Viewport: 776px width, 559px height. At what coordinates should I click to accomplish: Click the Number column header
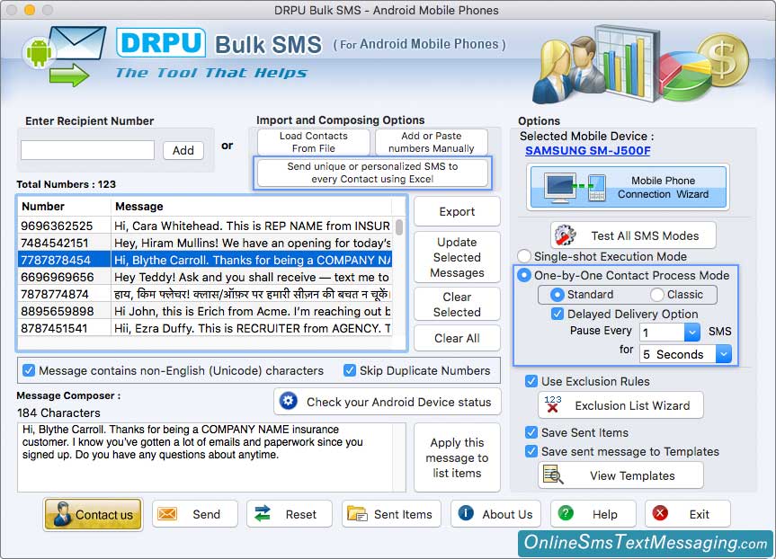pos(65,207)
